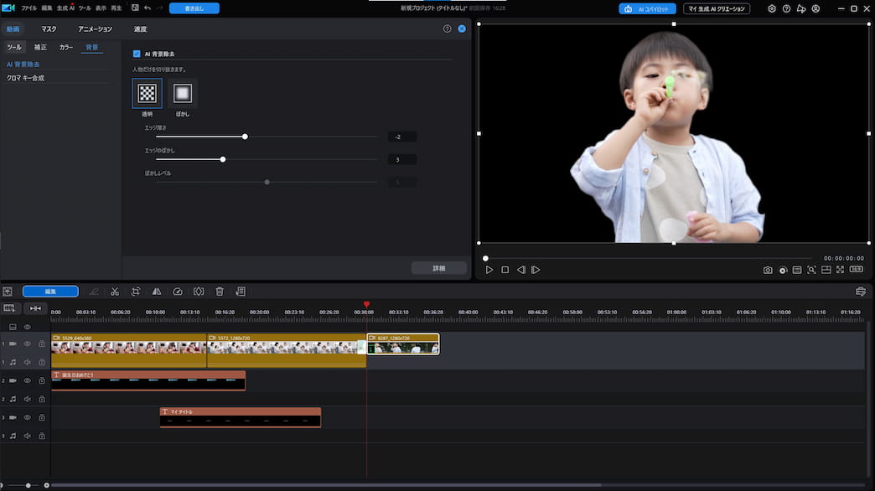Switch to the アニメーション tab

tap(95, 28)
